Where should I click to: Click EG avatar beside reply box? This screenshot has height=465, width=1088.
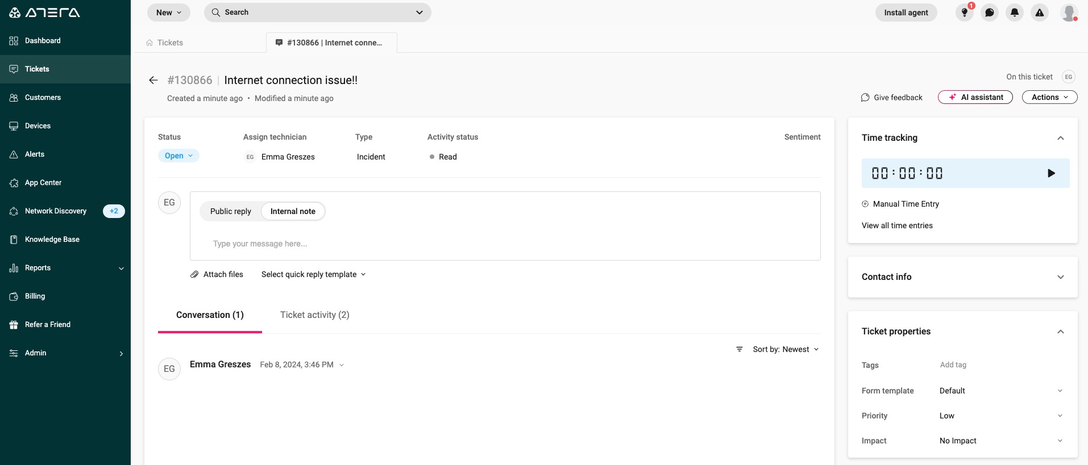(x=169, y=203)
